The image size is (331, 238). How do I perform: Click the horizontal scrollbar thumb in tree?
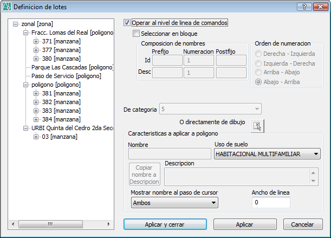pos(50,224)
